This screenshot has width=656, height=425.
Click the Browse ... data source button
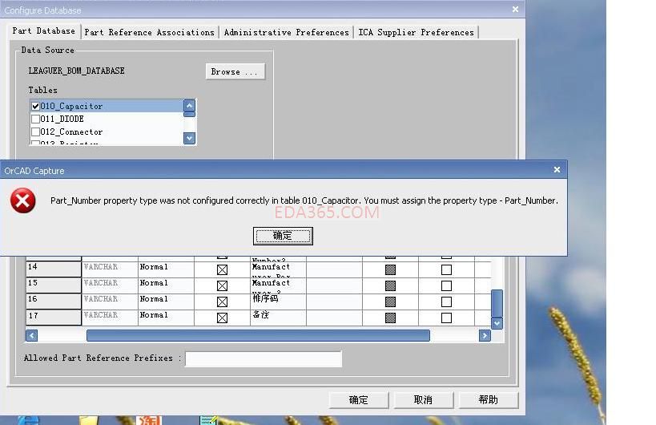pos(235,71)
